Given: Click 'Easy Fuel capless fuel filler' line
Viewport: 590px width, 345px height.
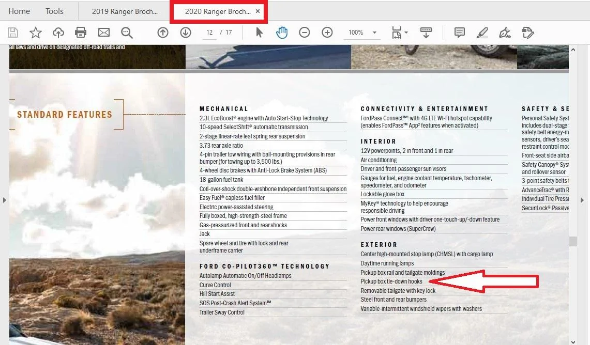Looking at the screenshot, I should pyautogui.click(x=232, y=198).
